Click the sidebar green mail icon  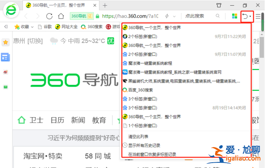tap(6, 87)
